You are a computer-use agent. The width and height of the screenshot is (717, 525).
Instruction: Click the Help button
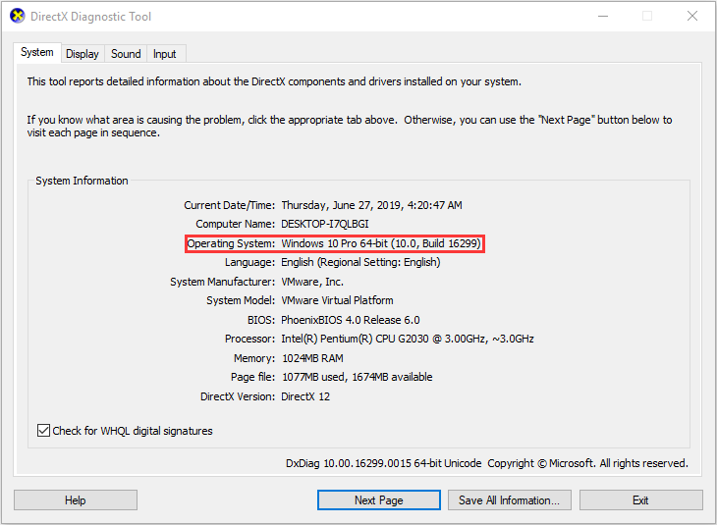coord(76,500)
